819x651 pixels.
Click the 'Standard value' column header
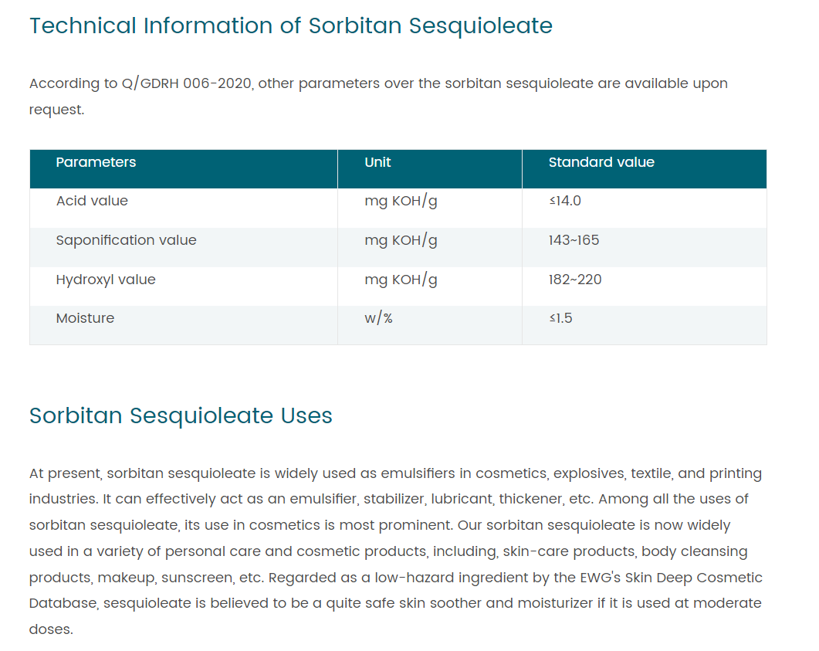point(601,162)
